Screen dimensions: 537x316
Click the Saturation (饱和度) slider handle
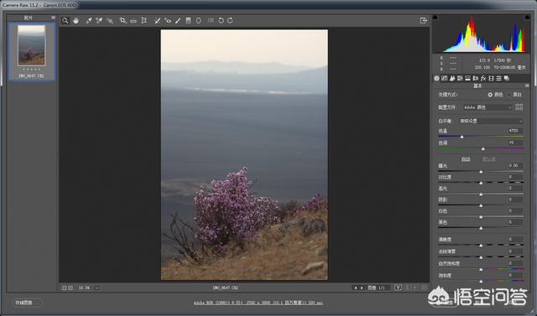(x=481, y=281)
